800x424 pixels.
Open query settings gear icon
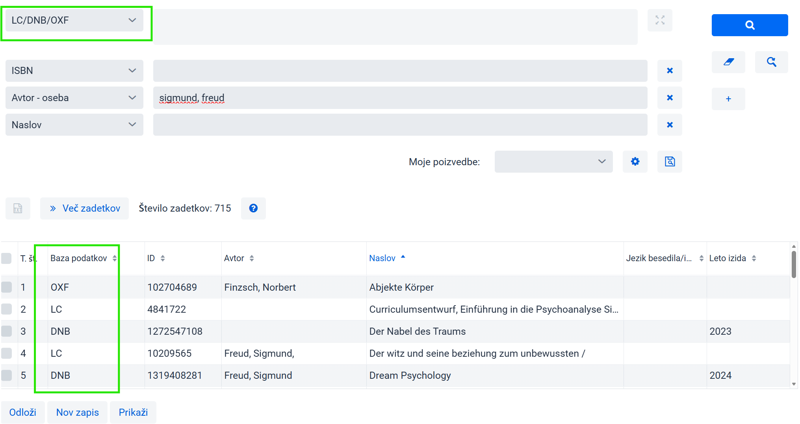point(635,162)
